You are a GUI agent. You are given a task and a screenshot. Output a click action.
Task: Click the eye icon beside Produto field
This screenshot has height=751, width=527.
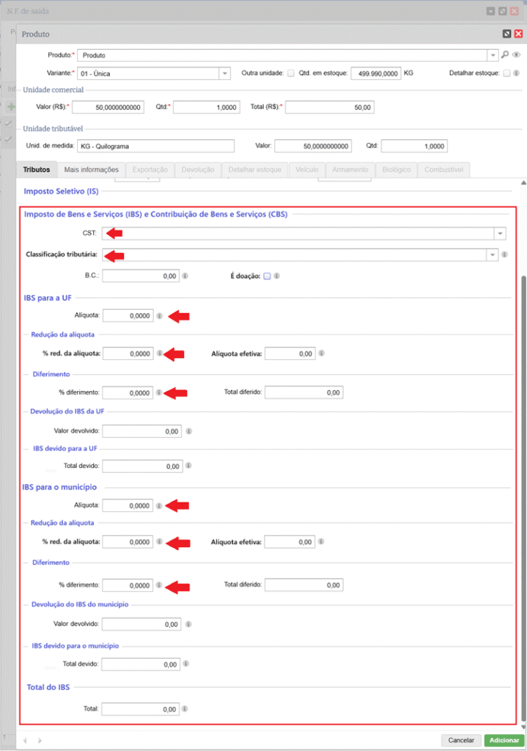[516, 55]
